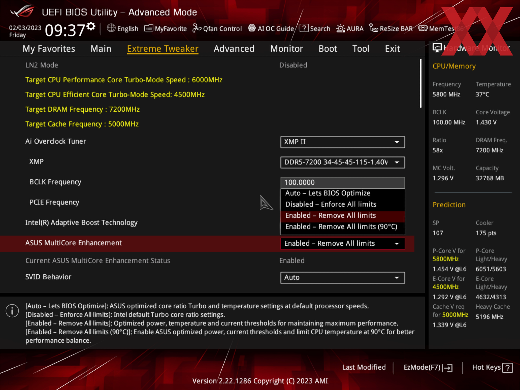Expand the Ai Overclock Tuner dropdown
The width and height of the screenshot is (520, 390).
pos(343,142)
